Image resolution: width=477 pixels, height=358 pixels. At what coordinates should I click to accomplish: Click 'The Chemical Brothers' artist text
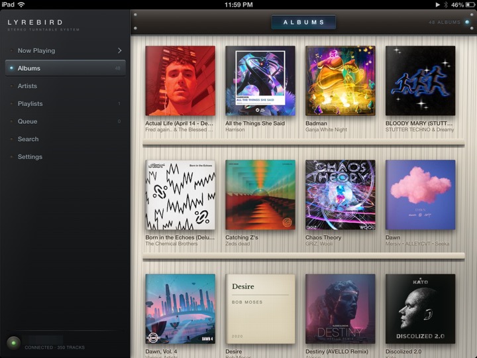coord(172,243)
